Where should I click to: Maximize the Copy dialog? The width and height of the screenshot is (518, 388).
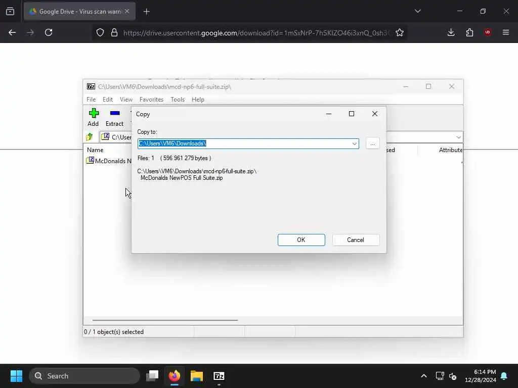pos(352,114)
